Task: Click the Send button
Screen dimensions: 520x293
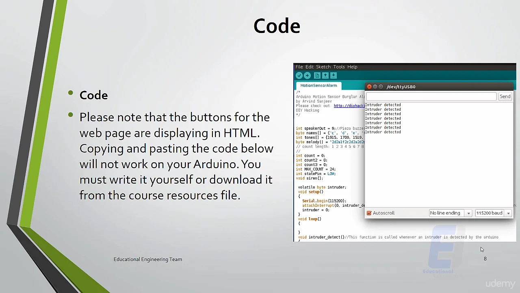Action: click(505, 96)
